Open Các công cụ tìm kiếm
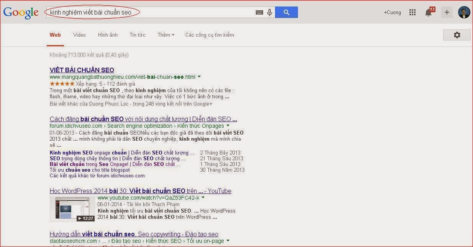The height and width of the screenshot is (247, 473). click(x=209, y=35)
